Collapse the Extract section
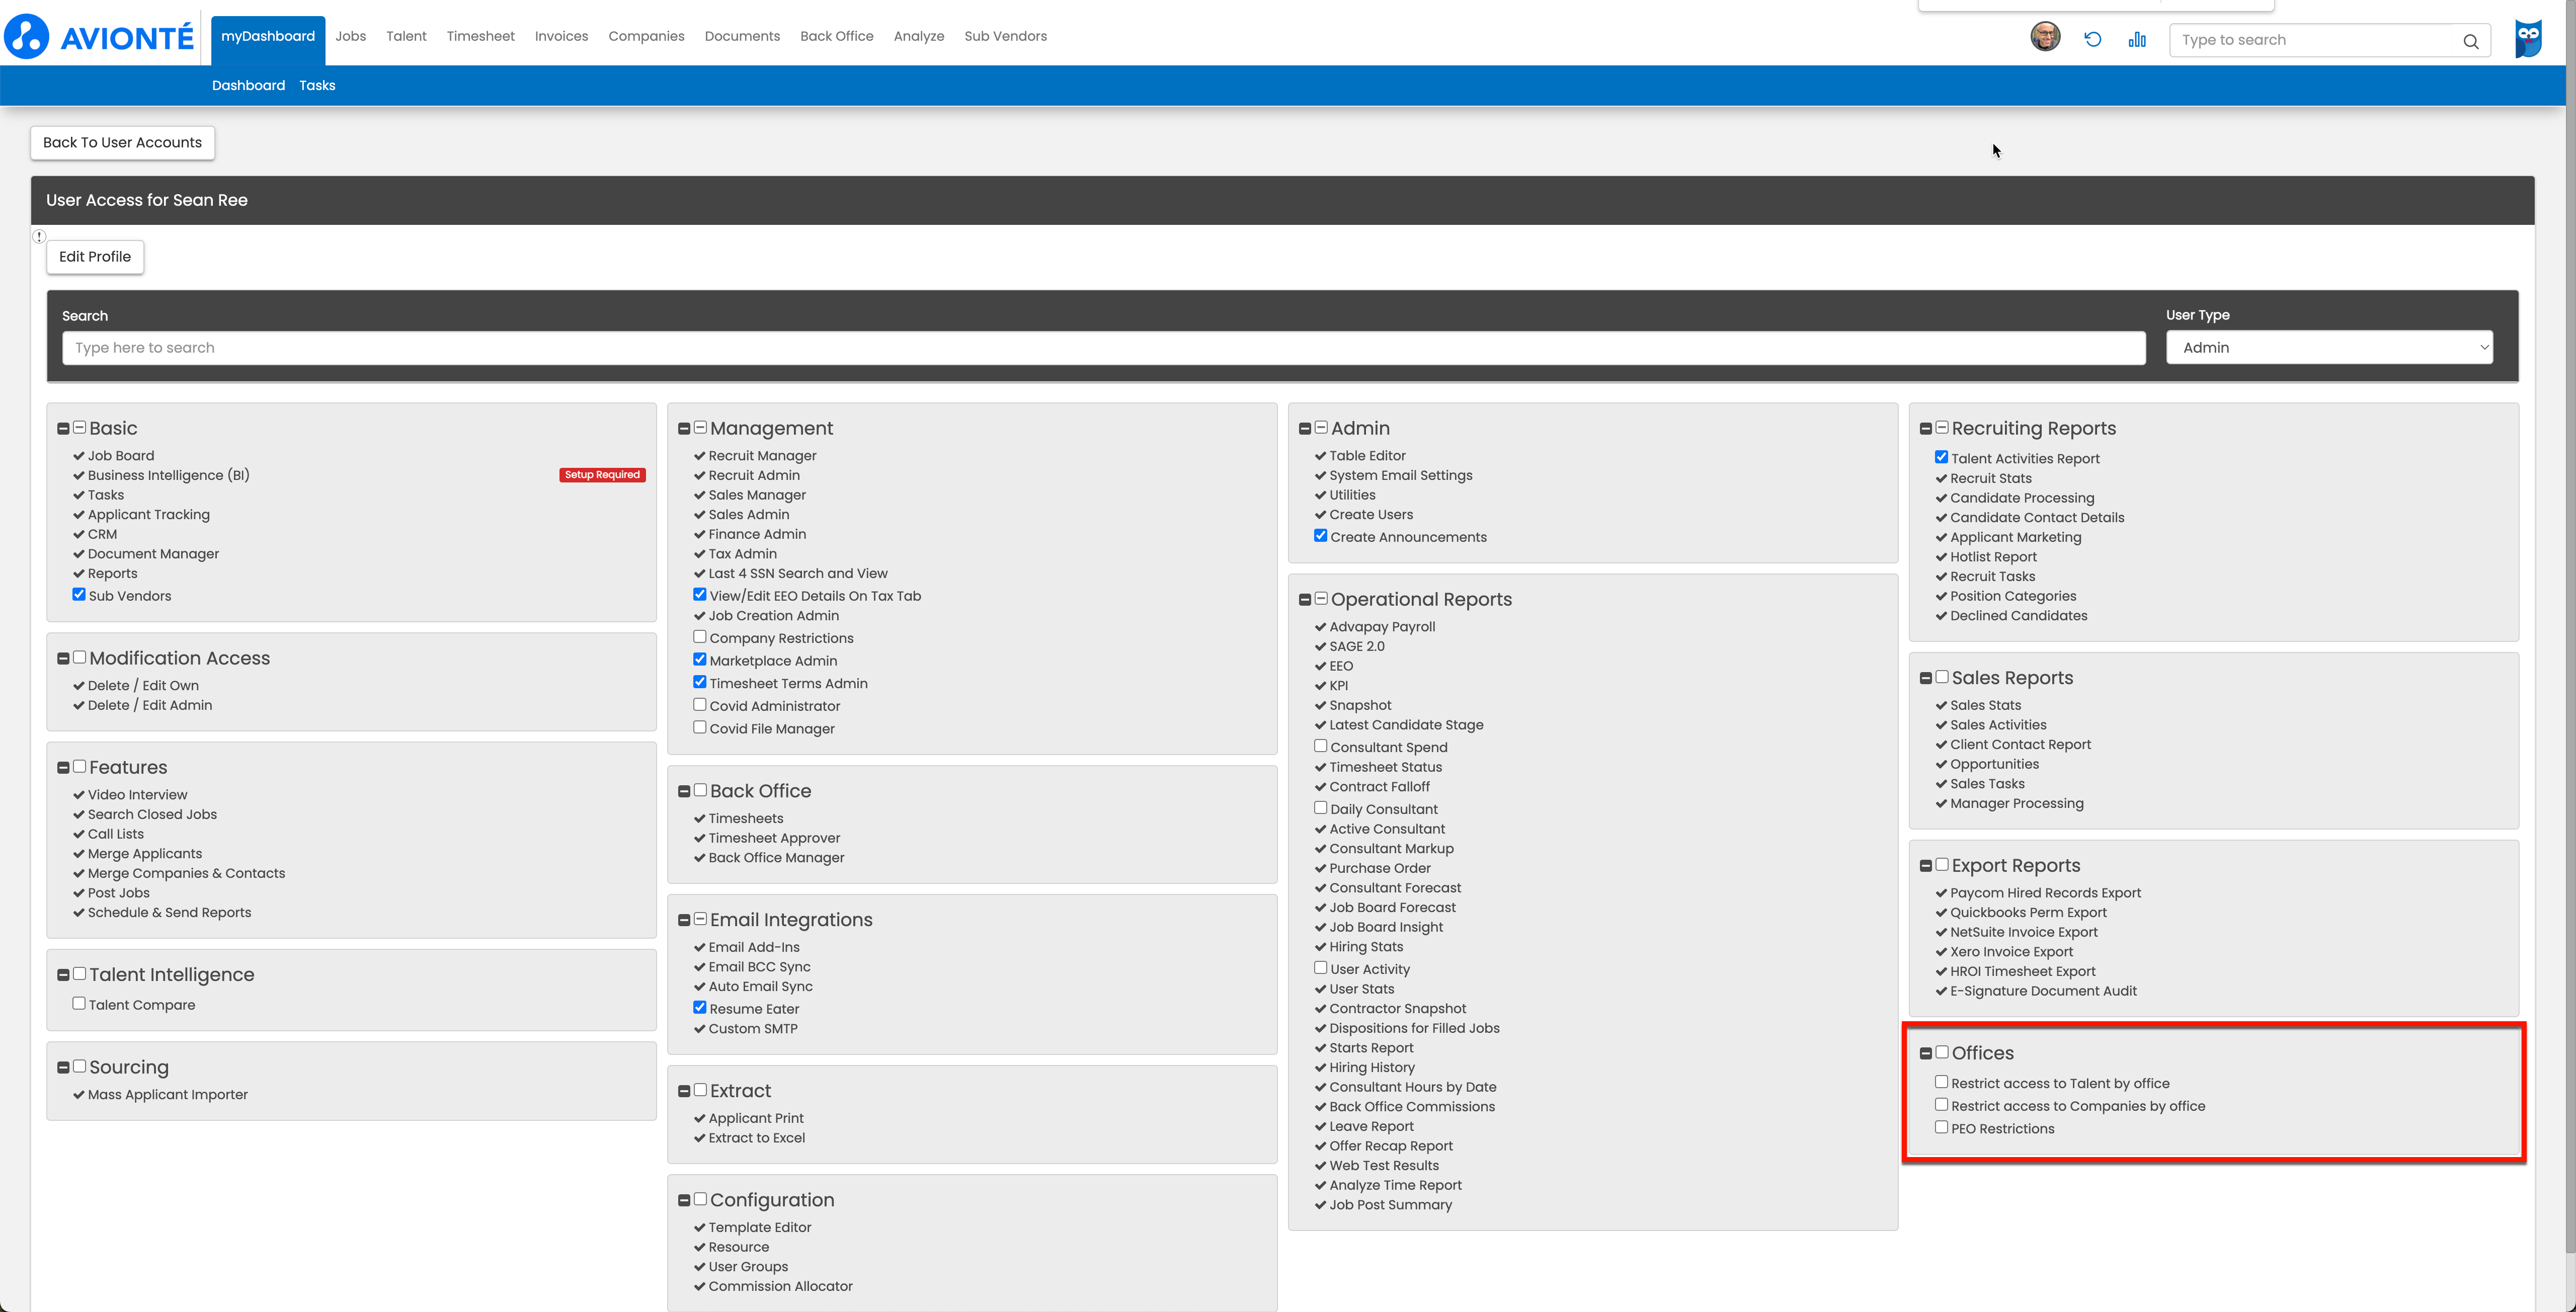Image resolution: width=2576 pixels, height=1312 pixels. (684, 1092)
